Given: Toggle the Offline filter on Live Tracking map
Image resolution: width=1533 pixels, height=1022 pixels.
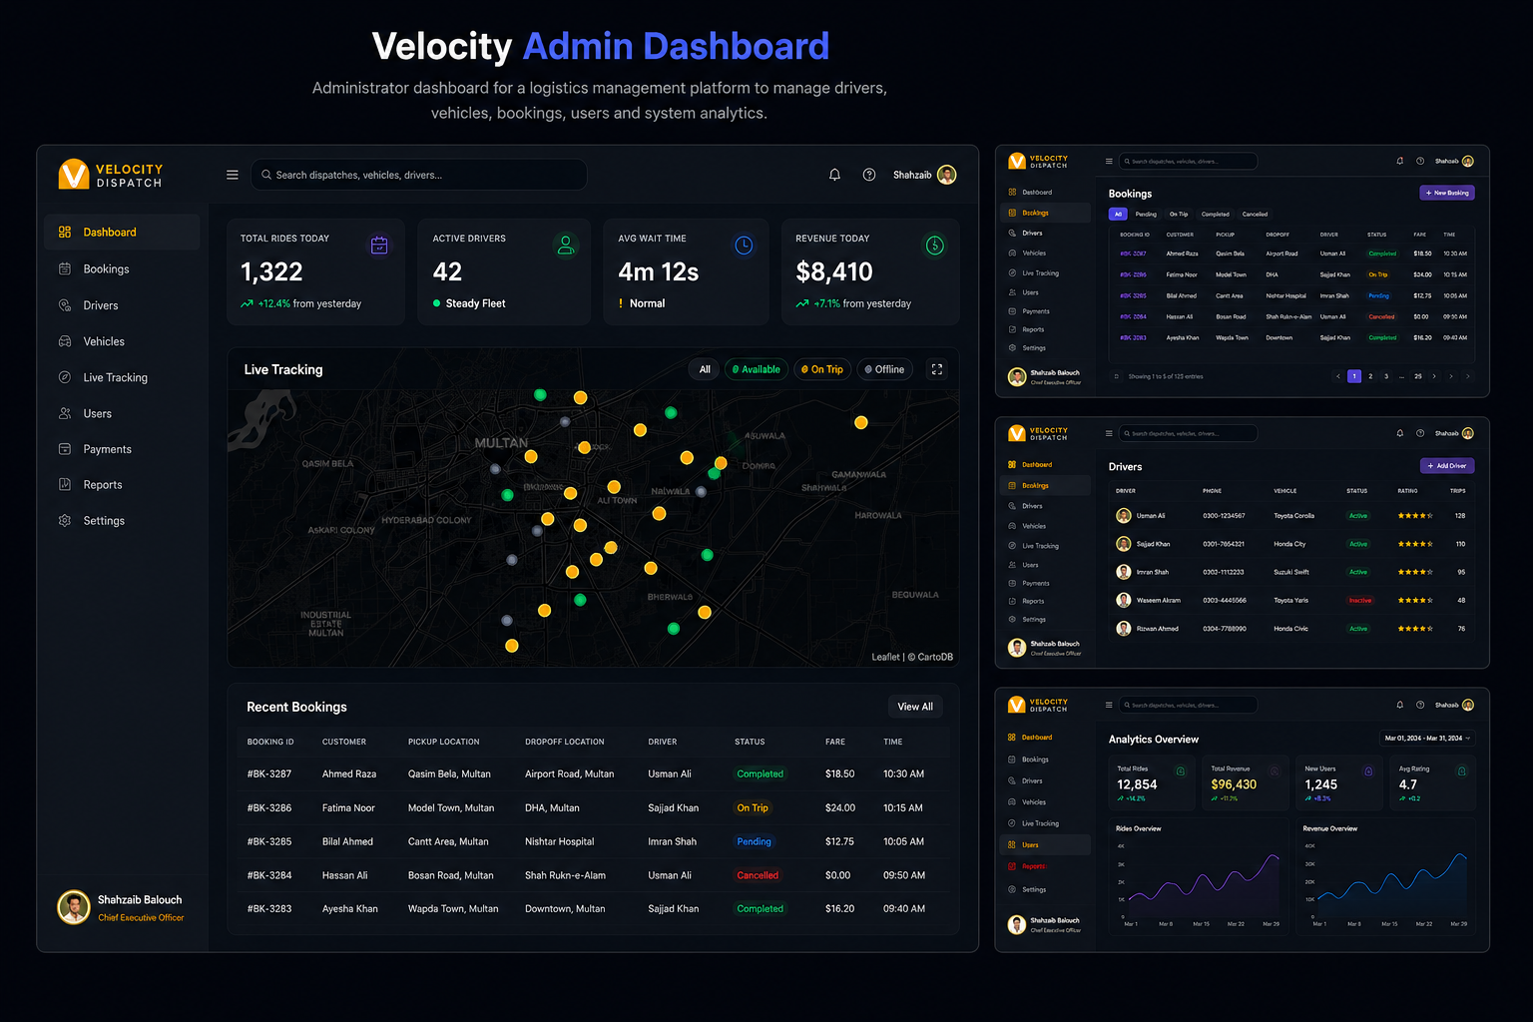Looking at the screenshot, I should pos(884,369).
